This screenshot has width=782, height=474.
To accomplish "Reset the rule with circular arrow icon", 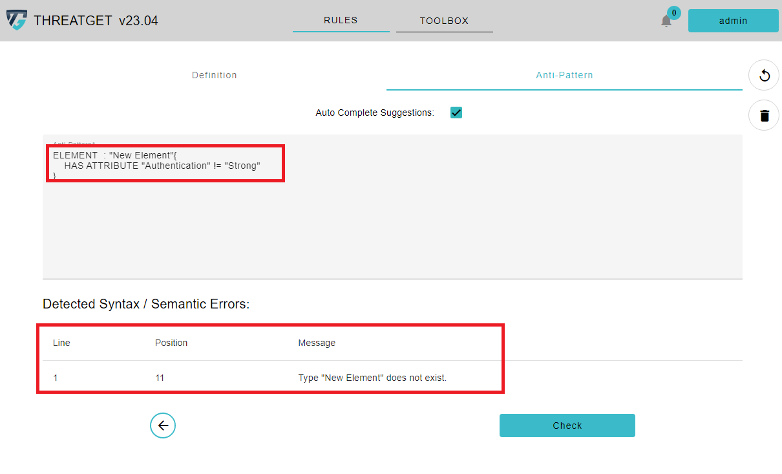I will point(764,76).
